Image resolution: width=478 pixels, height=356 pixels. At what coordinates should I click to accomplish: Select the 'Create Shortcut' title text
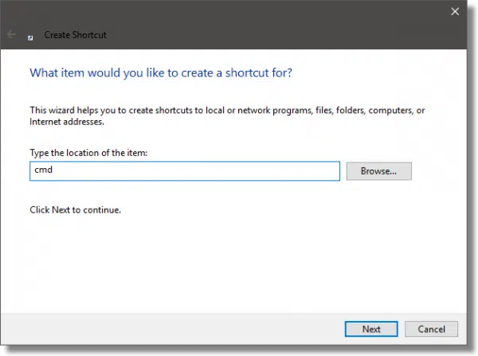(x=76, y=35)
